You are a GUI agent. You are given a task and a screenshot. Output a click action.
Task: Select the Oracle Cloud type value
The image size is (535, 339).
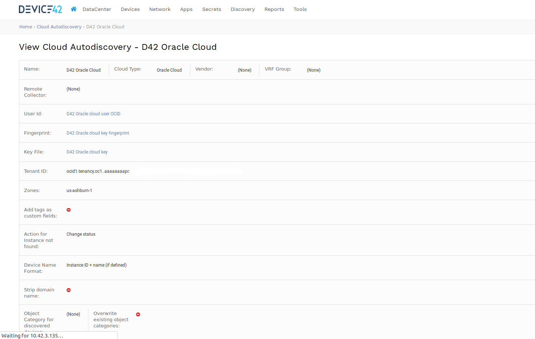point(169,70)
